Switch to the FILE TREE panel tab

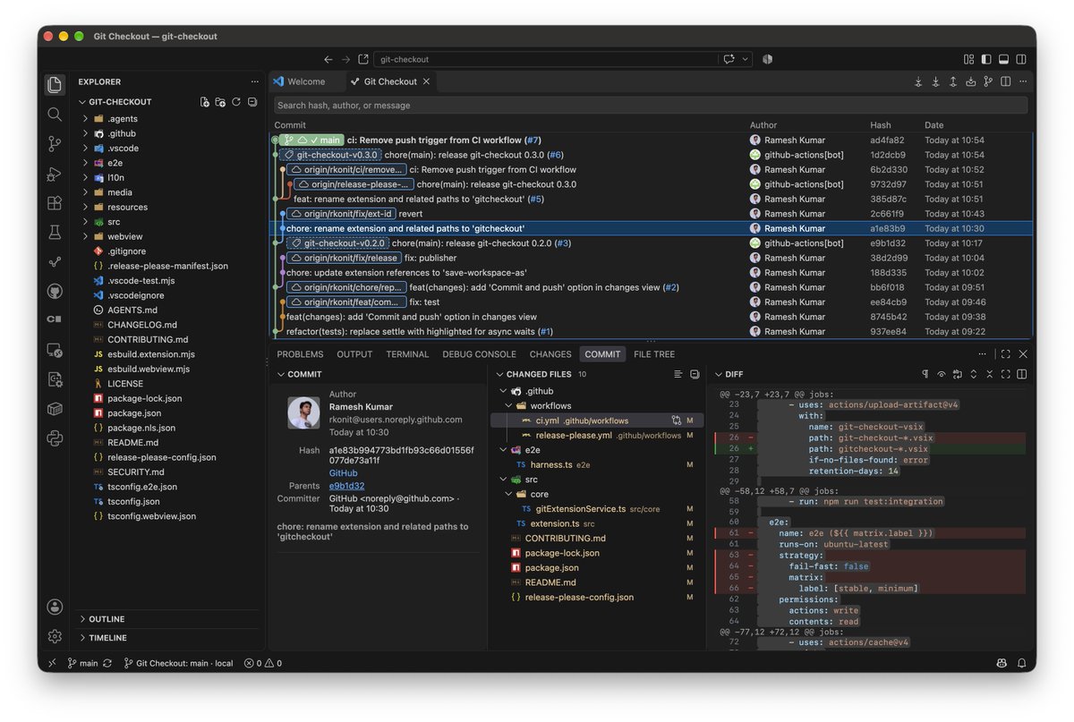pyautogui.click(x=654, y=354)
